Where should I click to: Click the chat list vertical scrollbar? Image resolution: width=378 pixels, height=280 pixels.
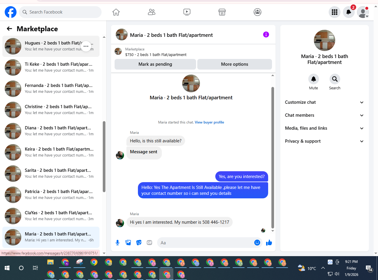104,157
